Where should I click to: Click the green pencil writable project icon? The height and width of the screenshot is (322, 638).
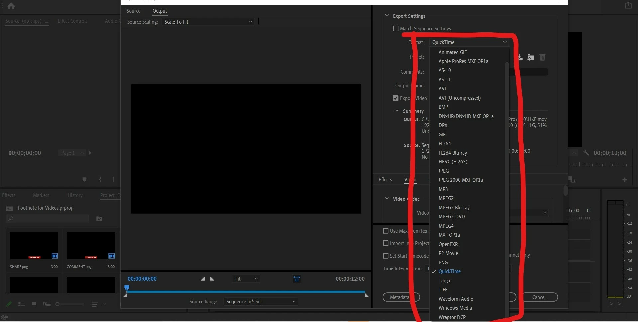(x=9, y=304)
